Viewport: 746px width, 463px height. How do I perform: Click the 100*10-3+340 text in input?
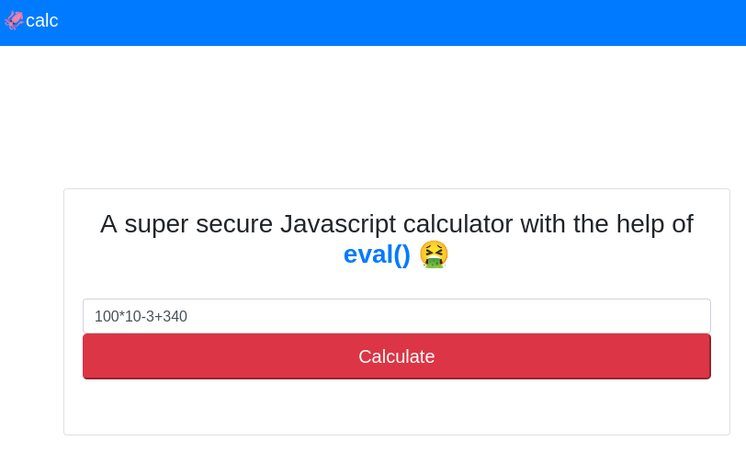pyautogui.click(x=141, y=316)
